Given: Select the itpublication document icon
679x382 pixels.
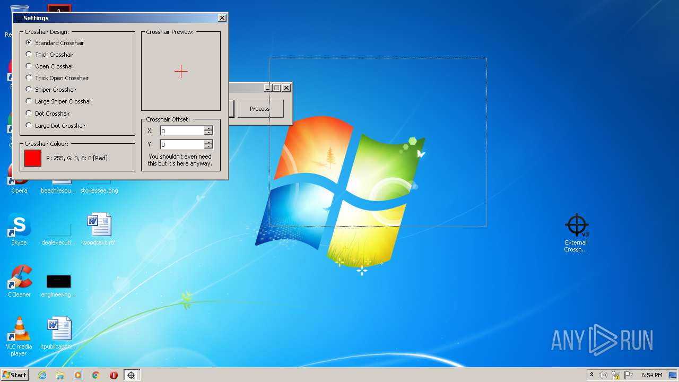Looking at the screenshot, I should point(58,333).
